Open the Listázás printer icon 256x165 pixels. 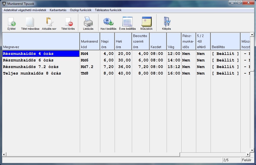coord(88,22)
